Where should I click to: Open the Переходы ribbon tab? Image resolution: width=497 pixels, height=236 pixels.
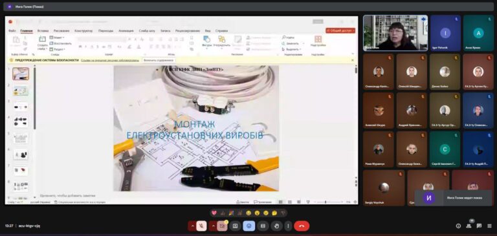click(x=105, y=31)
